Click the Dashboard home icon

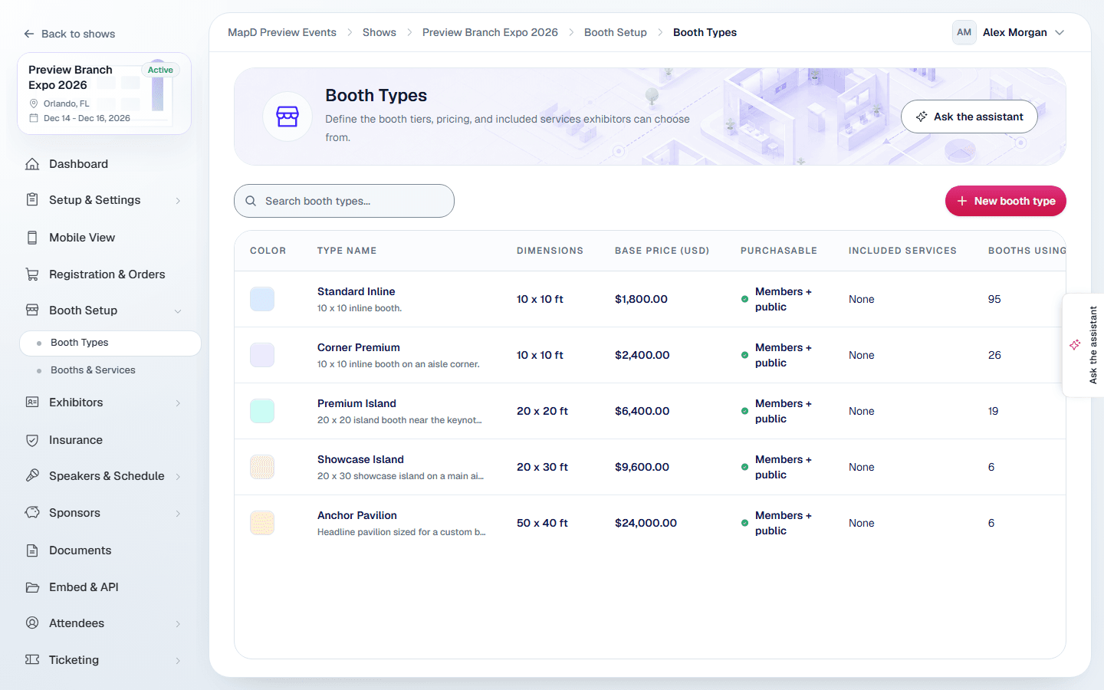point(32,164)
